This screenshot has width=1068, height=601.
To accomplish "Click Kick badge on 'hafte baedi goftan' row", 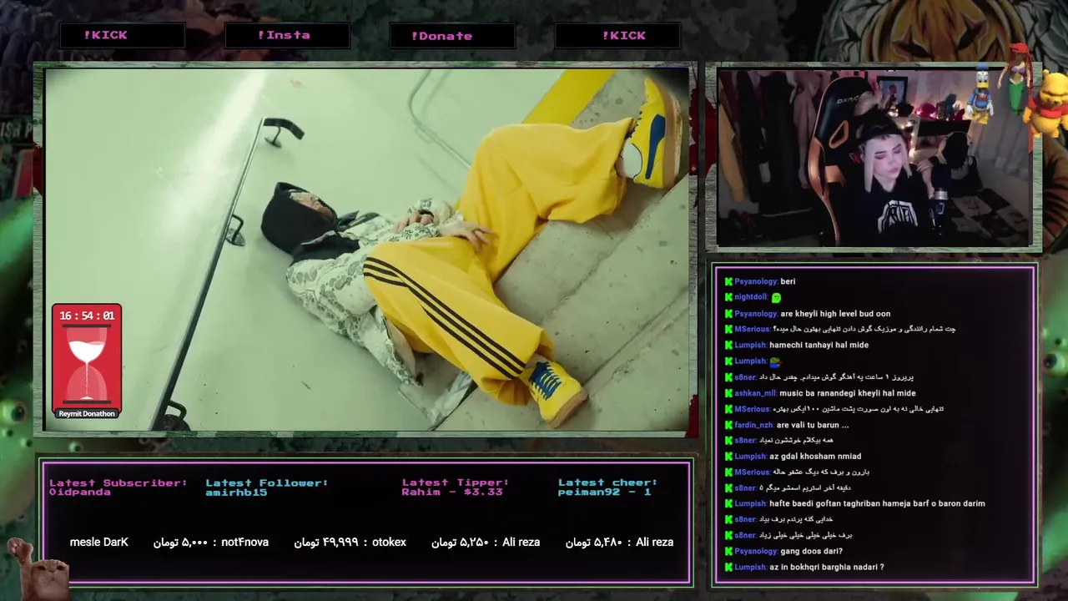I will [728, 503].
